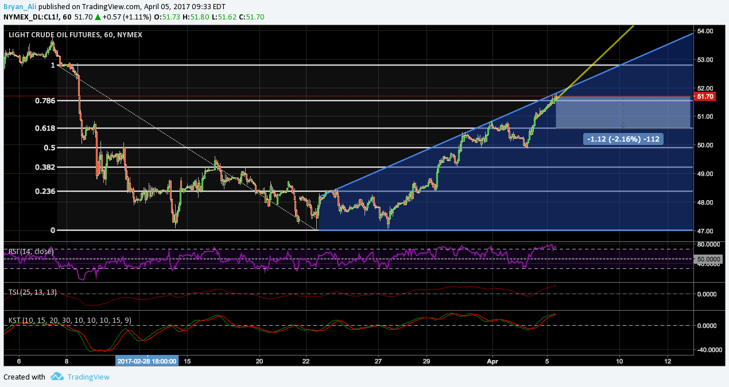Viewport: 729px width, 387px height.
Task: Click the 53.00 price axis label
Action: tap(705, 60)
